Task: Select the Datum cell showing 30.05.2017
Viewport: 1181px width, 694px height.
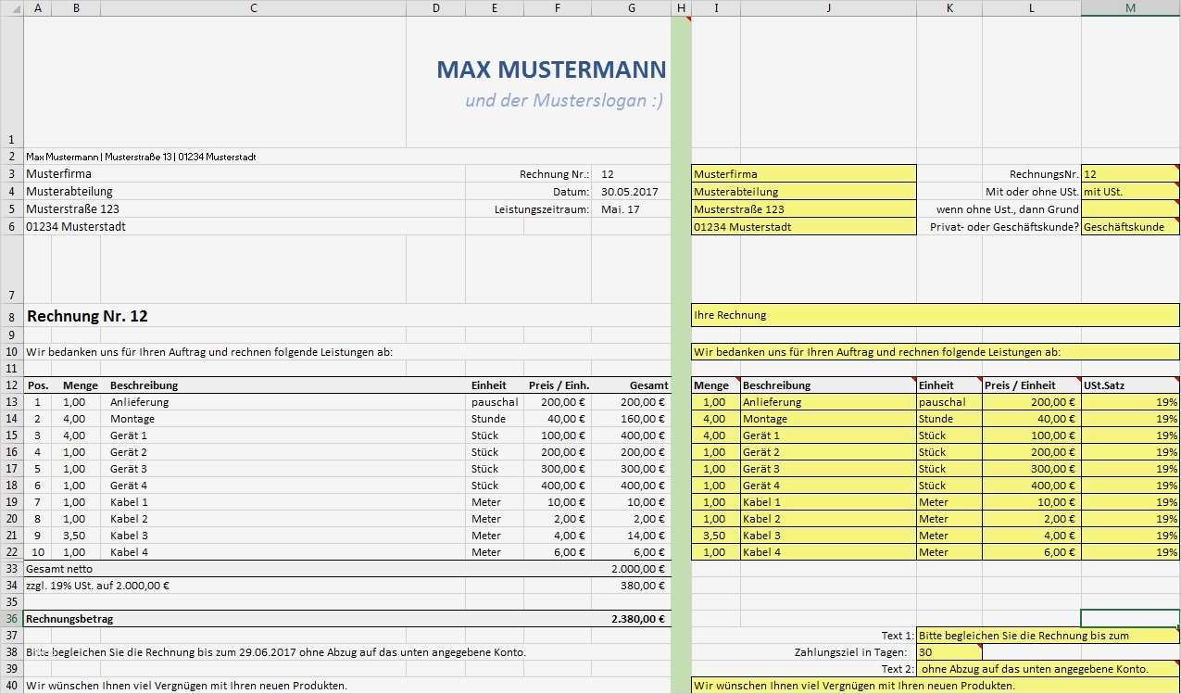Action: [631, 191]
